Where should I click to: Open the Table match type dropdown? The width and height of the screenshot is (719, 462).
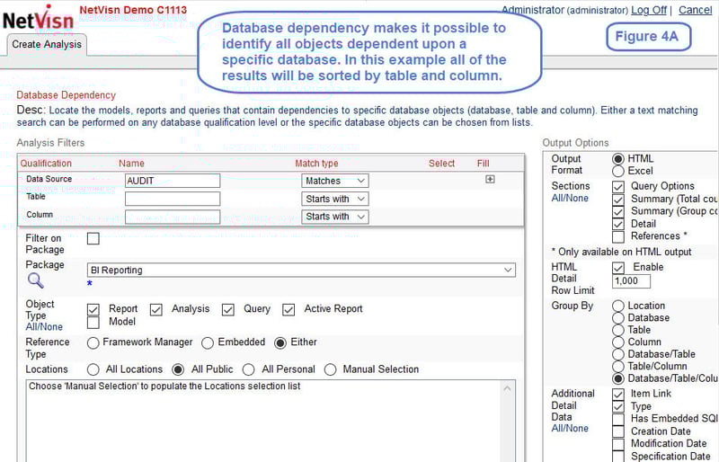(x=334, y=199)
